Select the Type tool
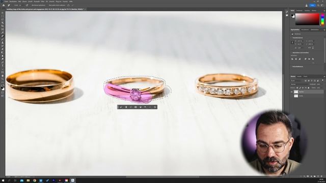This screenshot has width=326, height=183. pos(3,66)
